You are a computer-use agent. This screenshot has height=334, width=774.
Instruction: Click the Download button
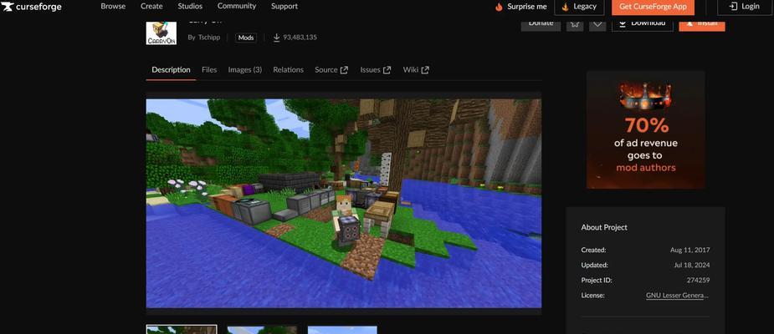[642, 24]
